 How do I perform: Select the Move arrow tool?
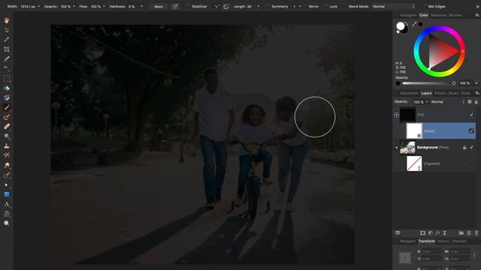click(7, 30)
